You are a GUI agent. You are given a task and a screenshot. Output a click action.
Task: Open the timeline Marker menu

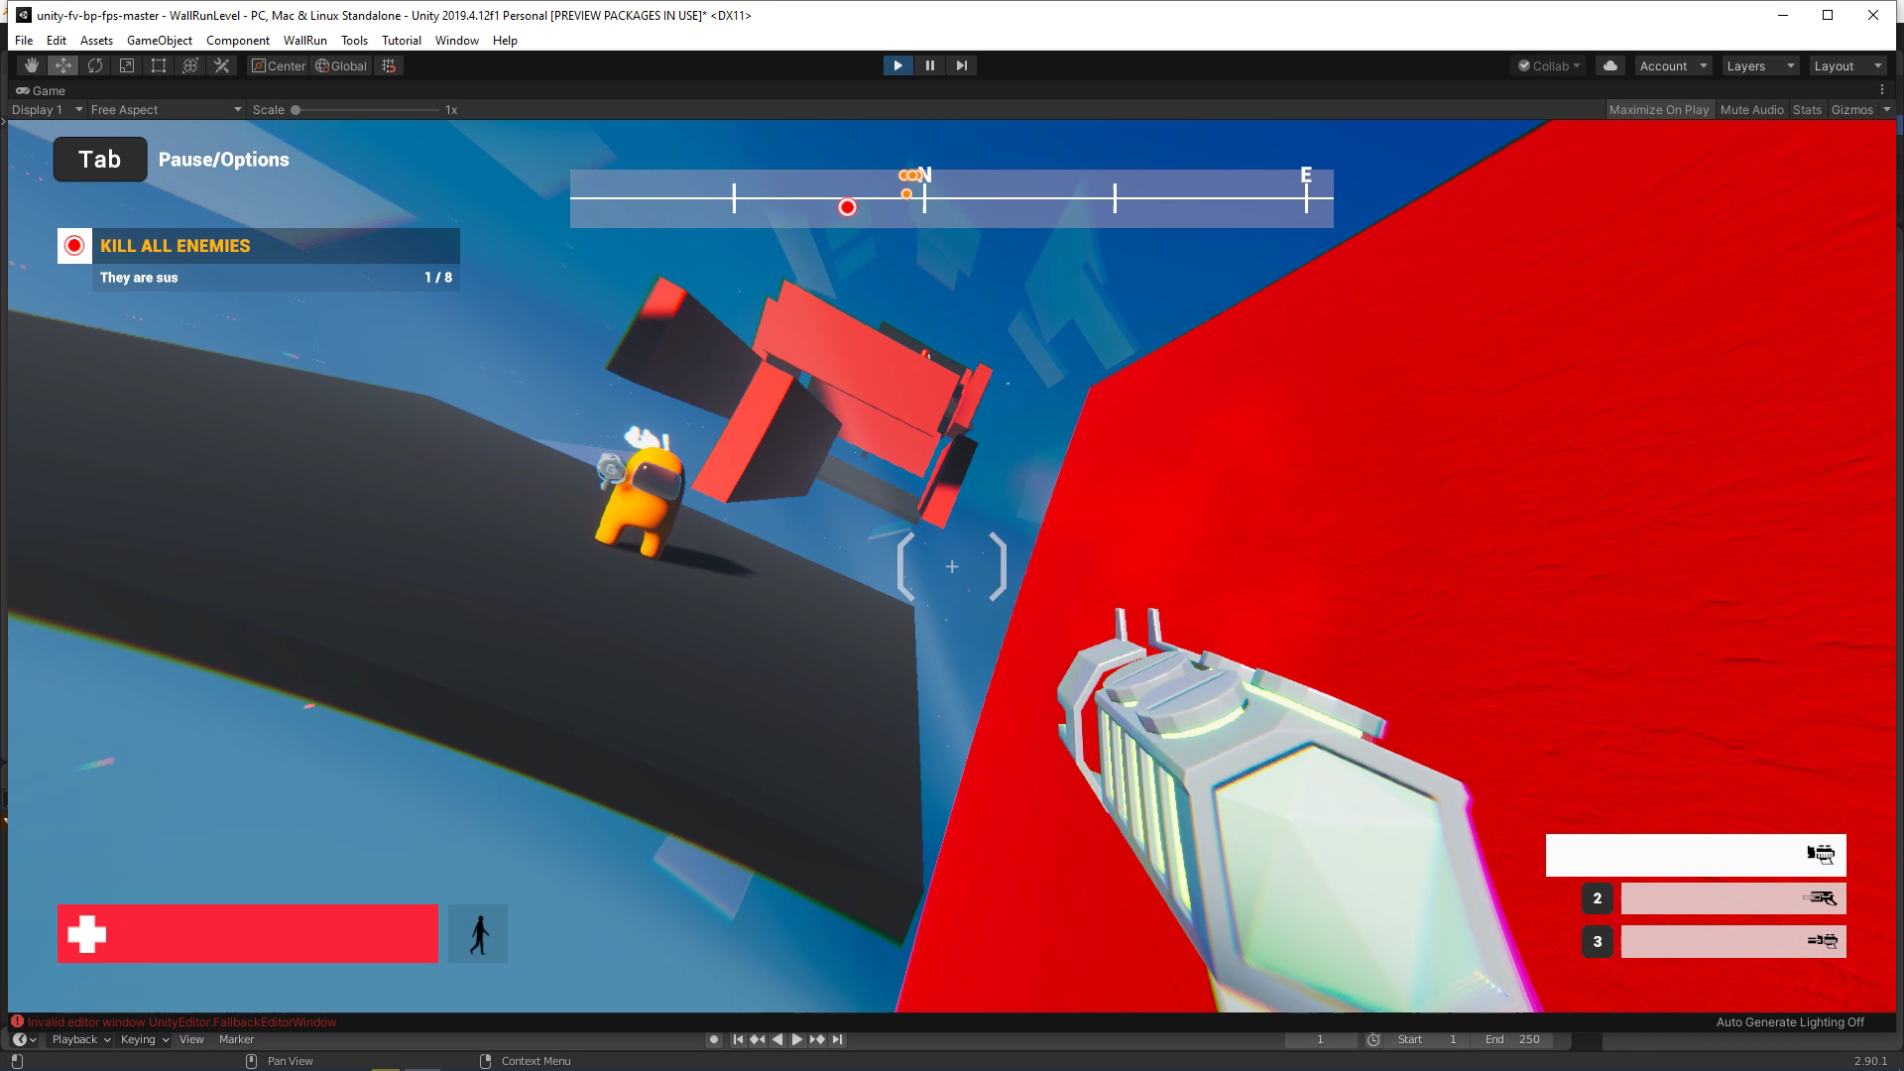click(236, 1039)
